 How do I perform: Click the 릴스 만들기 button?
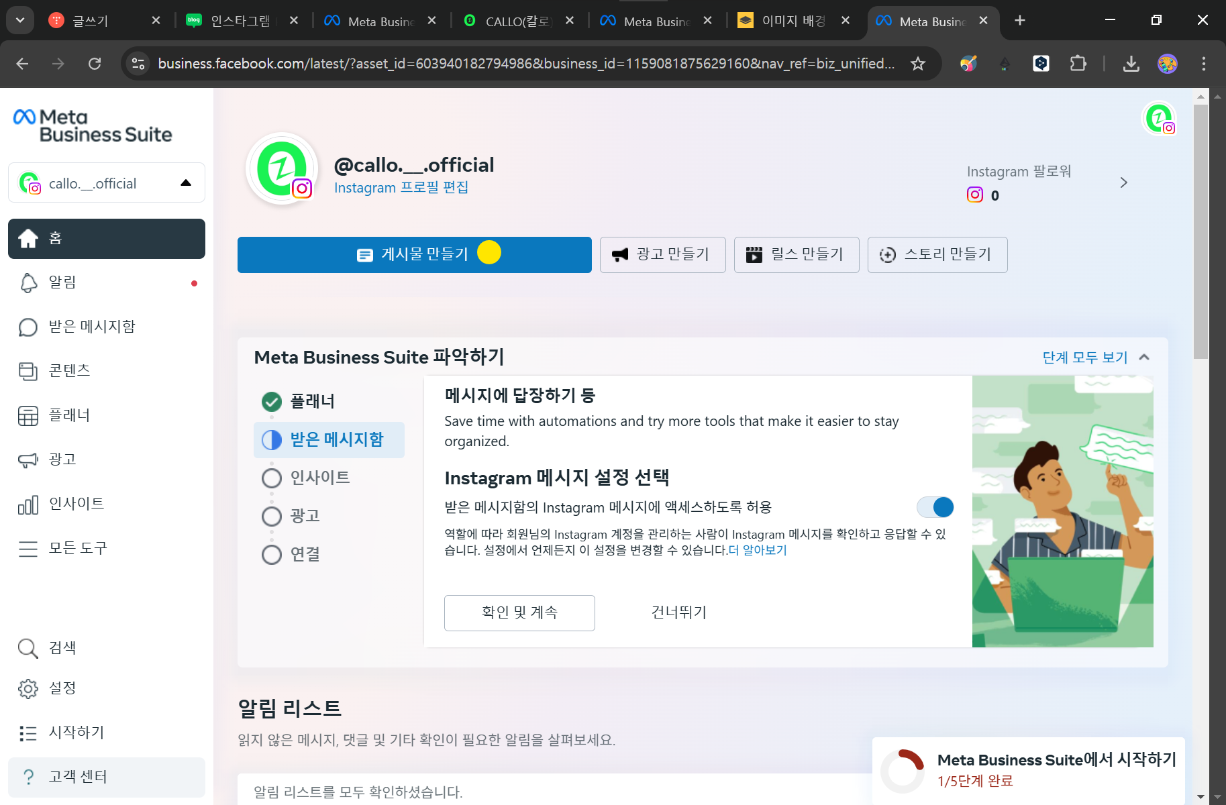[x=797, y=255]
